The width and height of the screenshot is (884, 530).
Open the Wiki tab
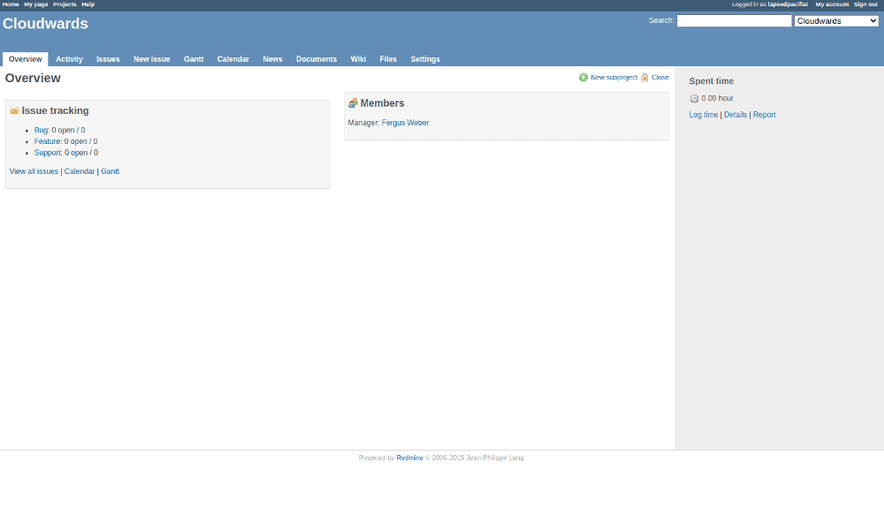358,59
